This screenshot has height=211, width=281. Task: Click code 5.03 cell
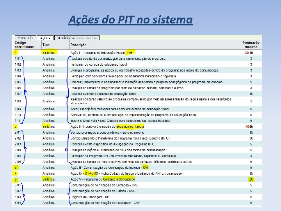pos(18,197)
